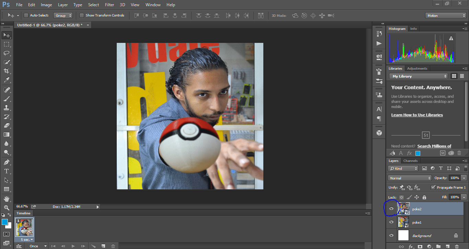This screenshot has width=469, height=249.
Task: Open the Auto-Select Group dropdown
Action: (63, 15)
